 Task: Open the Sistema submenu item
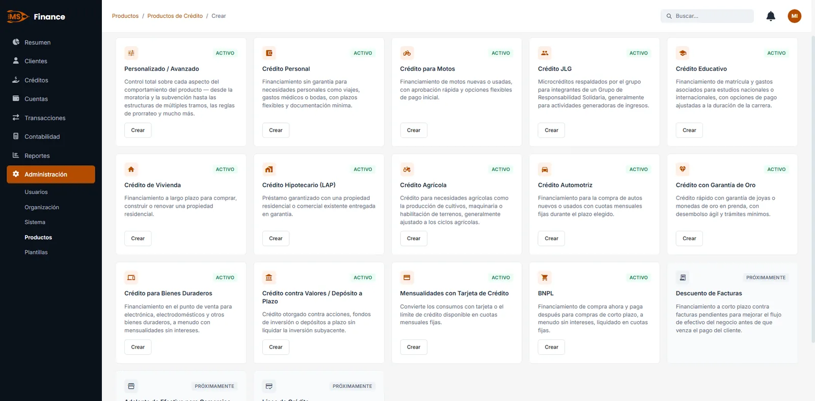pyautogui.click(x=35, y=222)
